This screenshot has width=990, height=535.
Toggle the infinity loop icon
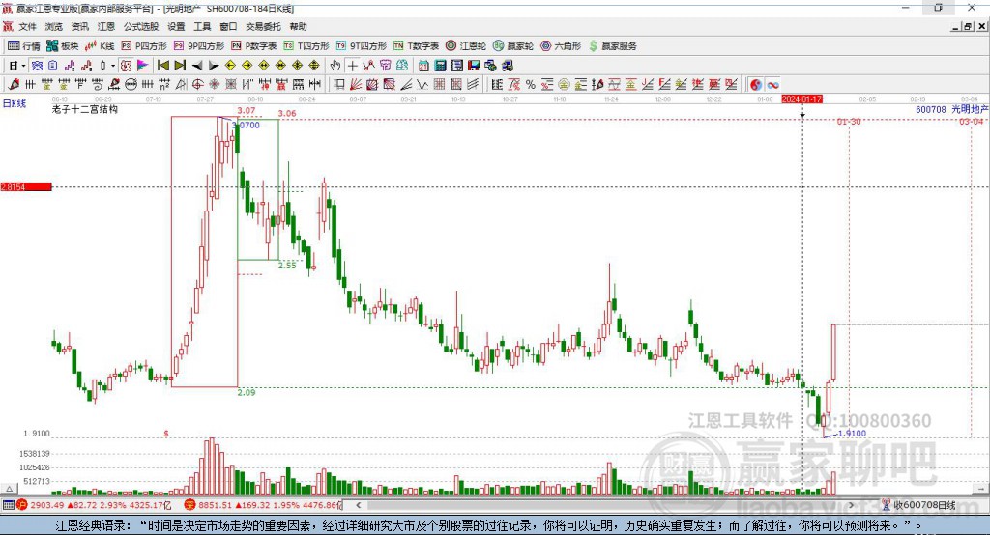(x=772, y=85)
